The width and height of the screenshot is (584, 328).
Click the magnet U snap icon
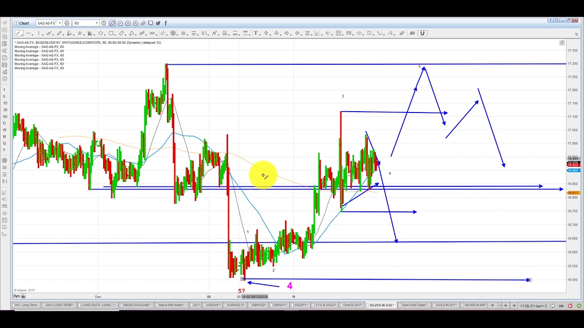point(422,33)
